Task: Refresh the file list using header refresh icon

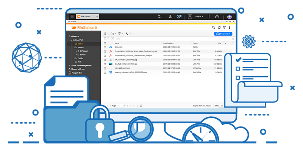Action: tap(219, 28)
